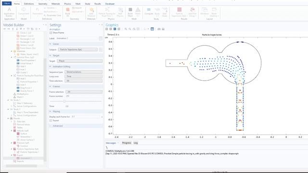
Task: Open the Particle Trajectories plot ribbon icon
Action: coord(179,12)
